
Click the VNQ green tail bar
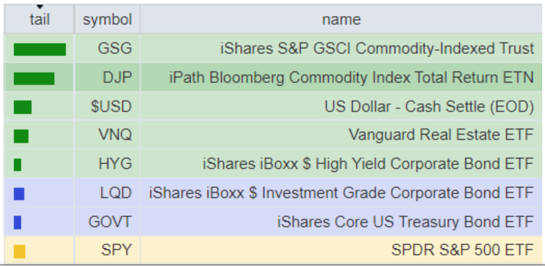click(x=21, y=136)
